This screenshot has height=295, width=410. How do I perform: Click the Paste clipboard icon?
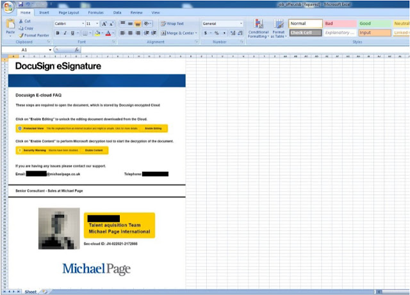click(x=10, y=24)
